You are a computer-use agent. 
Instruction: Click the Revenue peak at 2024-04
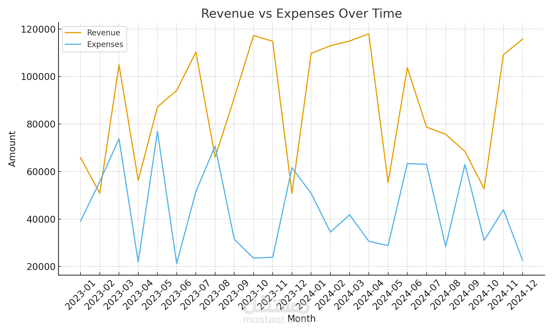coord(369,34)
